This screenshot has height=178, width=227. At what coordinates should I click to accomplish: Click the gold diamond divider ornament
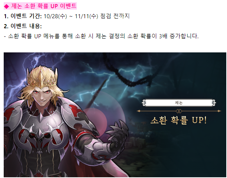tap(179, 111)
